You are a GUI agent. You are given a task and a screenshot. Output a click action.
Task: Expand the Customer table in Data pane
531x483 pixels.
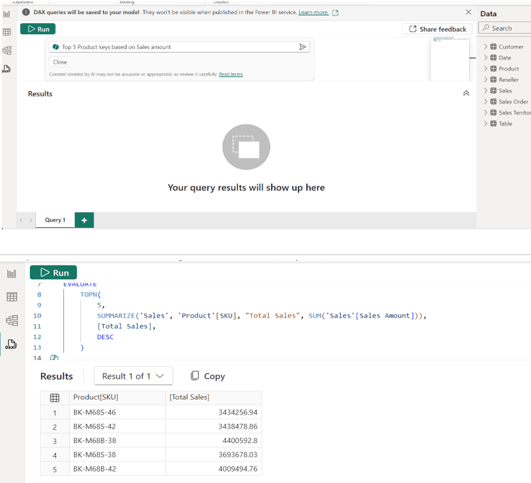[486, 47]
